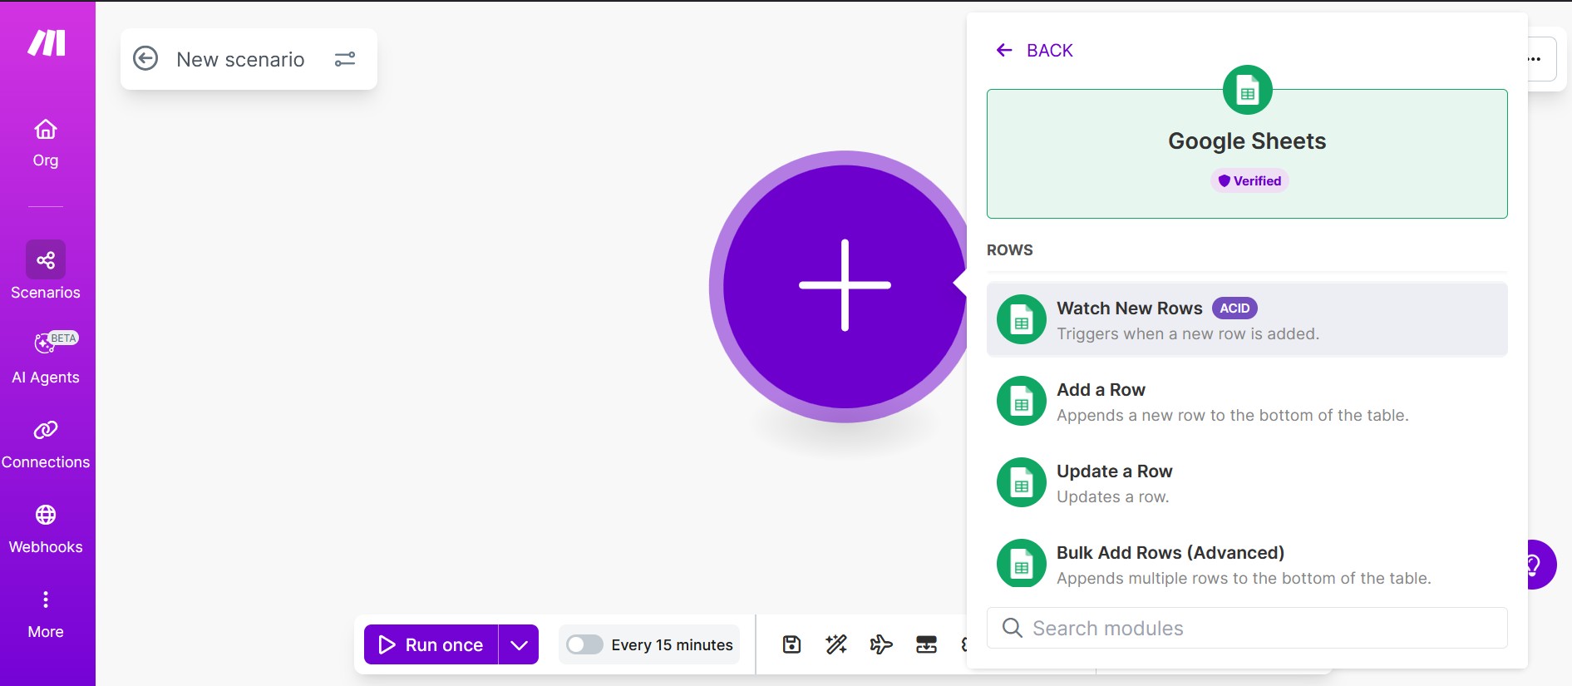This screenshot has height=686, width=1572.
Task: Go to the Scenarios section
Action: tap(46, 271)
